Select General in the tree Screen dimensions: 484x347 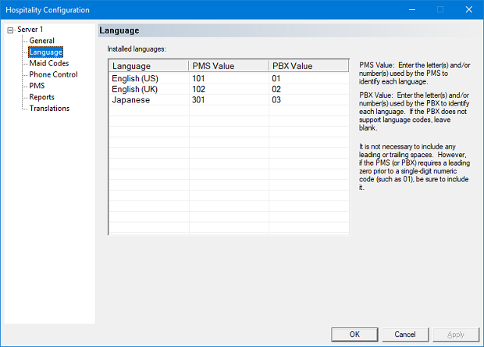(x=41, y=41)
